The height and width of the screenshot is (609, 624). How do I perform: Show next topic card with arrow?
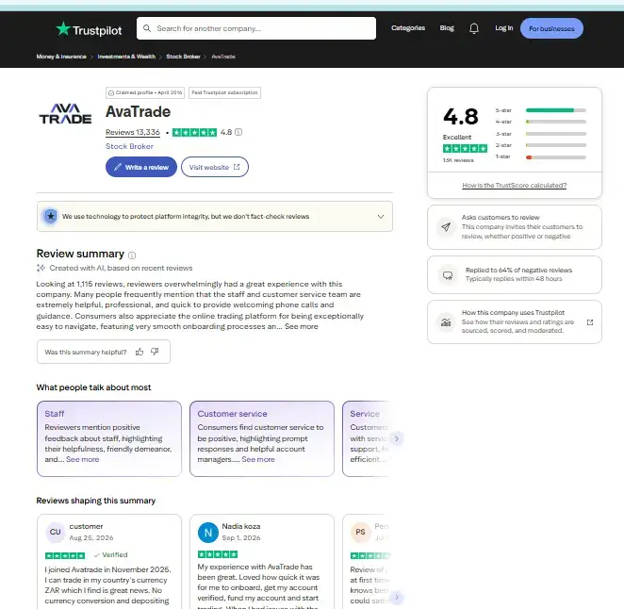coord(397,438)
